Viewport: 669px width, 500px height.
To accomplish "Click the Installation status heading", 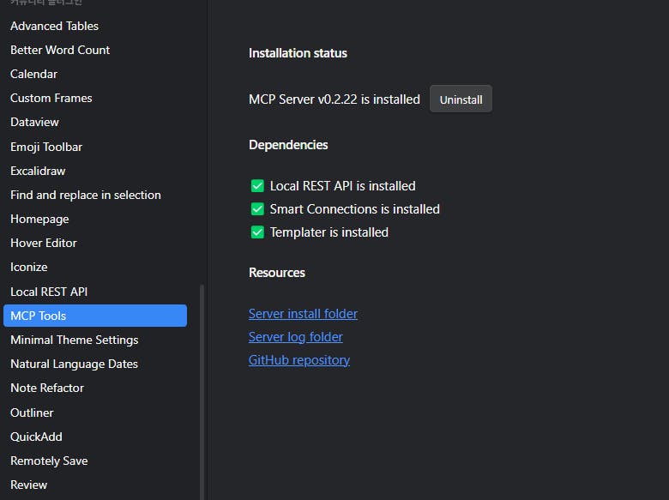I will (298, 53).
